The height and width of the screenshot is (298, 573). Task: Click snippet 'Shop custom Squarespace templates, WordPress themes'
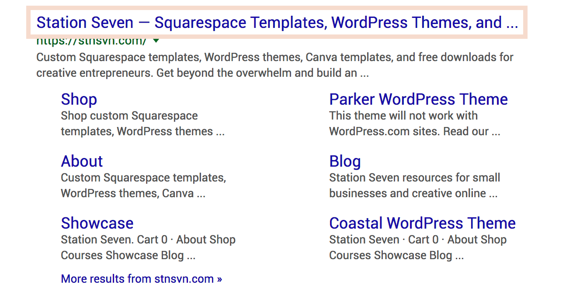tap(142, 123)
